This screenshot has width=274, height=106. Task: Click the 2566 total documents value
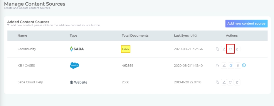[125, 82]
